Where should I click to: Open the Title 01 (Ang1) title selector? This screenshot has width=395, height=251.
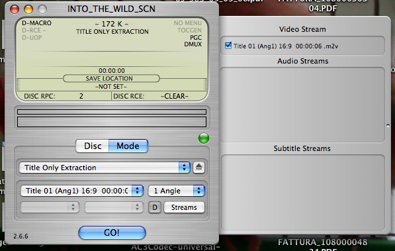tap(82, 191)
